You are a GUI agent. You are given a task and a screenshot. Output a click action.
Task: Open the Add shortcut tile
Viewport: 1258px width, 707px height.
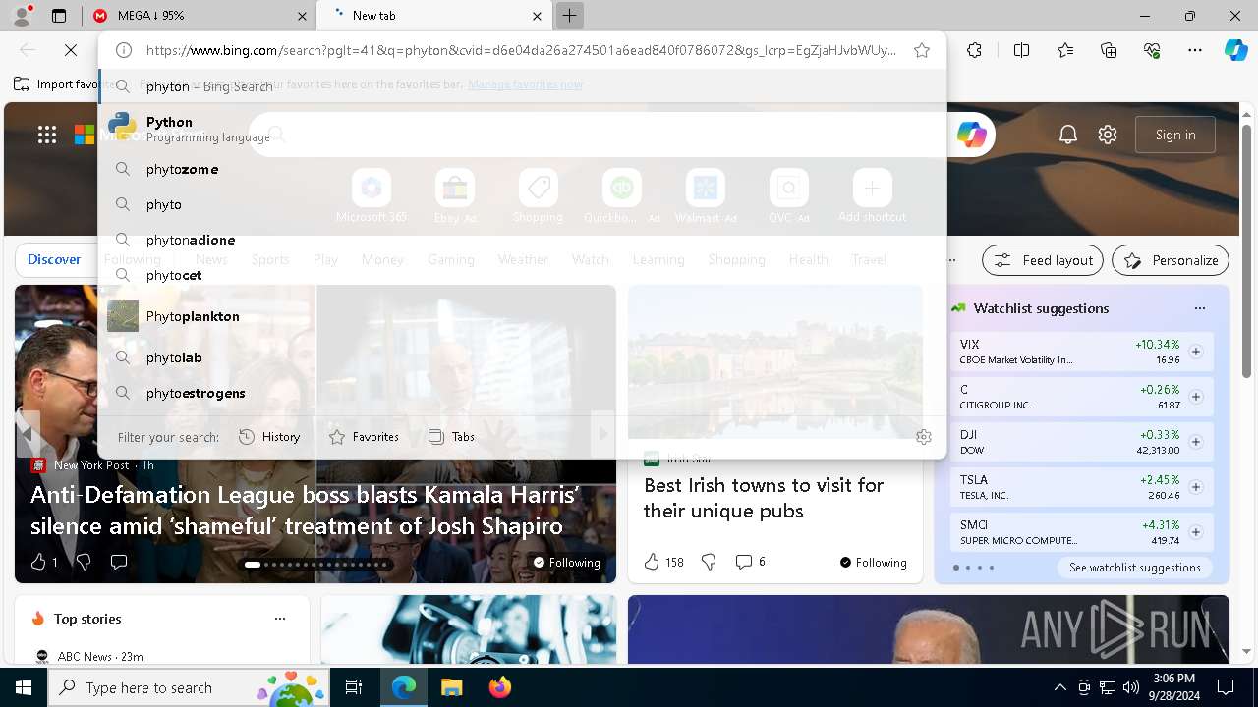coord(872,196)
